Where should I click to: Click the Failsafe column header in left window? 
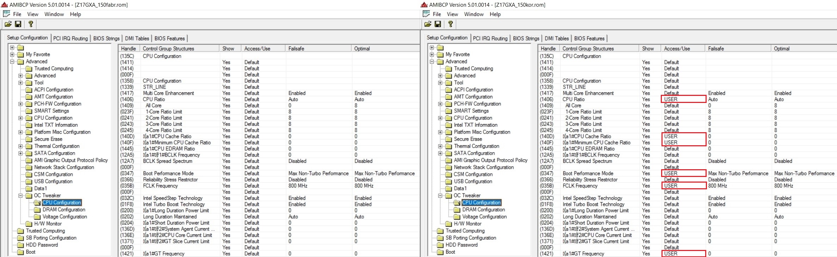[x=296, y=49]
